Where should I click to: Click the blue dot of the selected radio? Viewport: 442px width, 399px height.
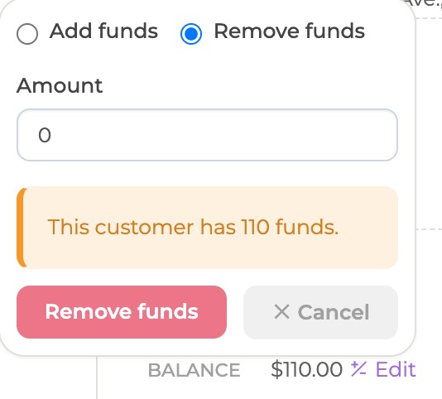coord(191,34)
